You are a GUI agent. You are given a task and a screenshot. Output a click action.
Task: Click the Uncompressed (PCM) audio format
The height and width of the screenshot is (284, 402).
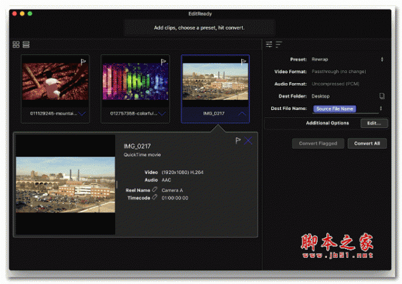[x=336, y=84]
